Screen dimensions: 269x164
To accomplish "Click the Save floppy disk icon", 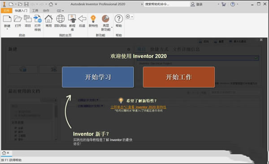I will point(26,4).
